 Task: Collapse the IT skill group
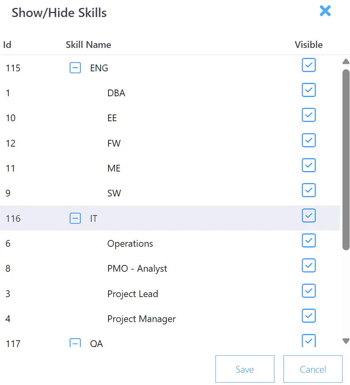click(x=75, y=218)
